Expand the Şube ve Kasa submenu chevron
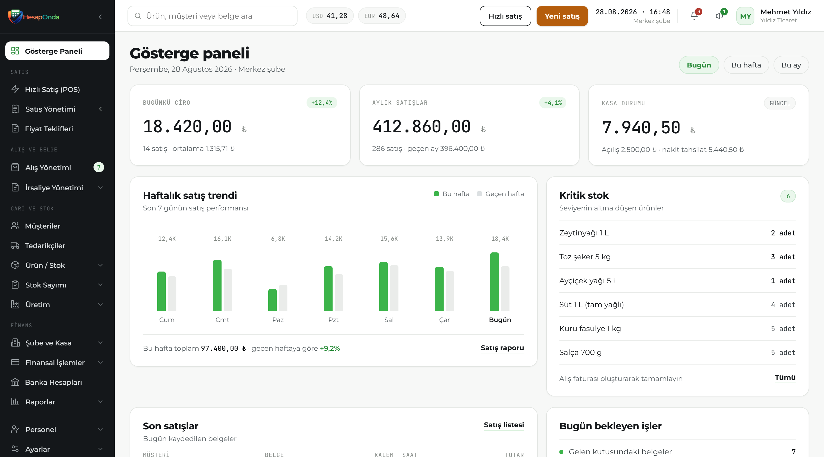The height and width of the screenshot is (457, 824). (100, 343)
